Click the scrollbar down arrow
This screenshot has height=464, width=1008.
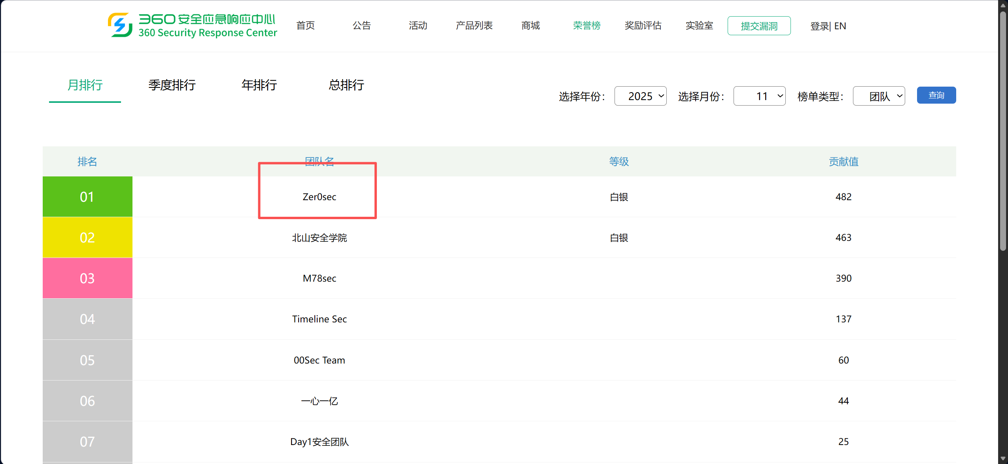click(1003, 459)
